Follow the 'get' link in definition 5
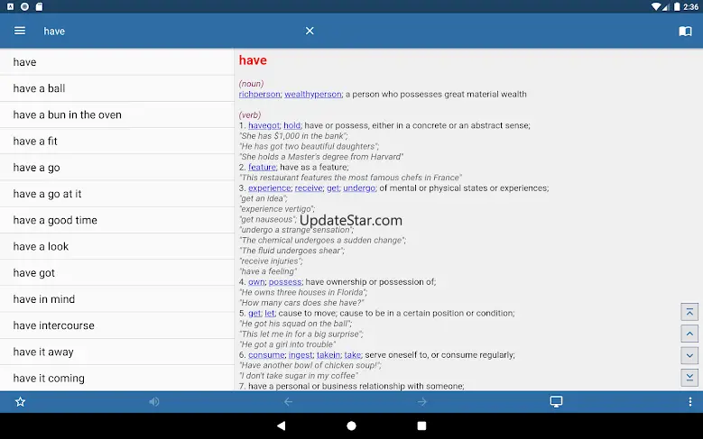The image size is (703, 439). tap(254, 313)
